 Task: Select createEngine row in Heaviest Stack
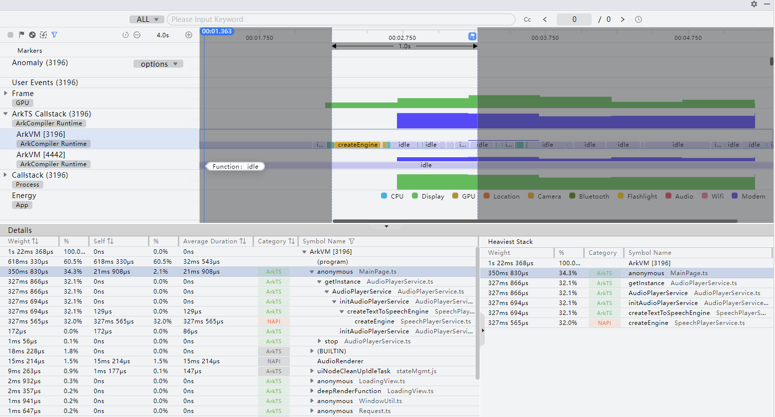(627, 323)
